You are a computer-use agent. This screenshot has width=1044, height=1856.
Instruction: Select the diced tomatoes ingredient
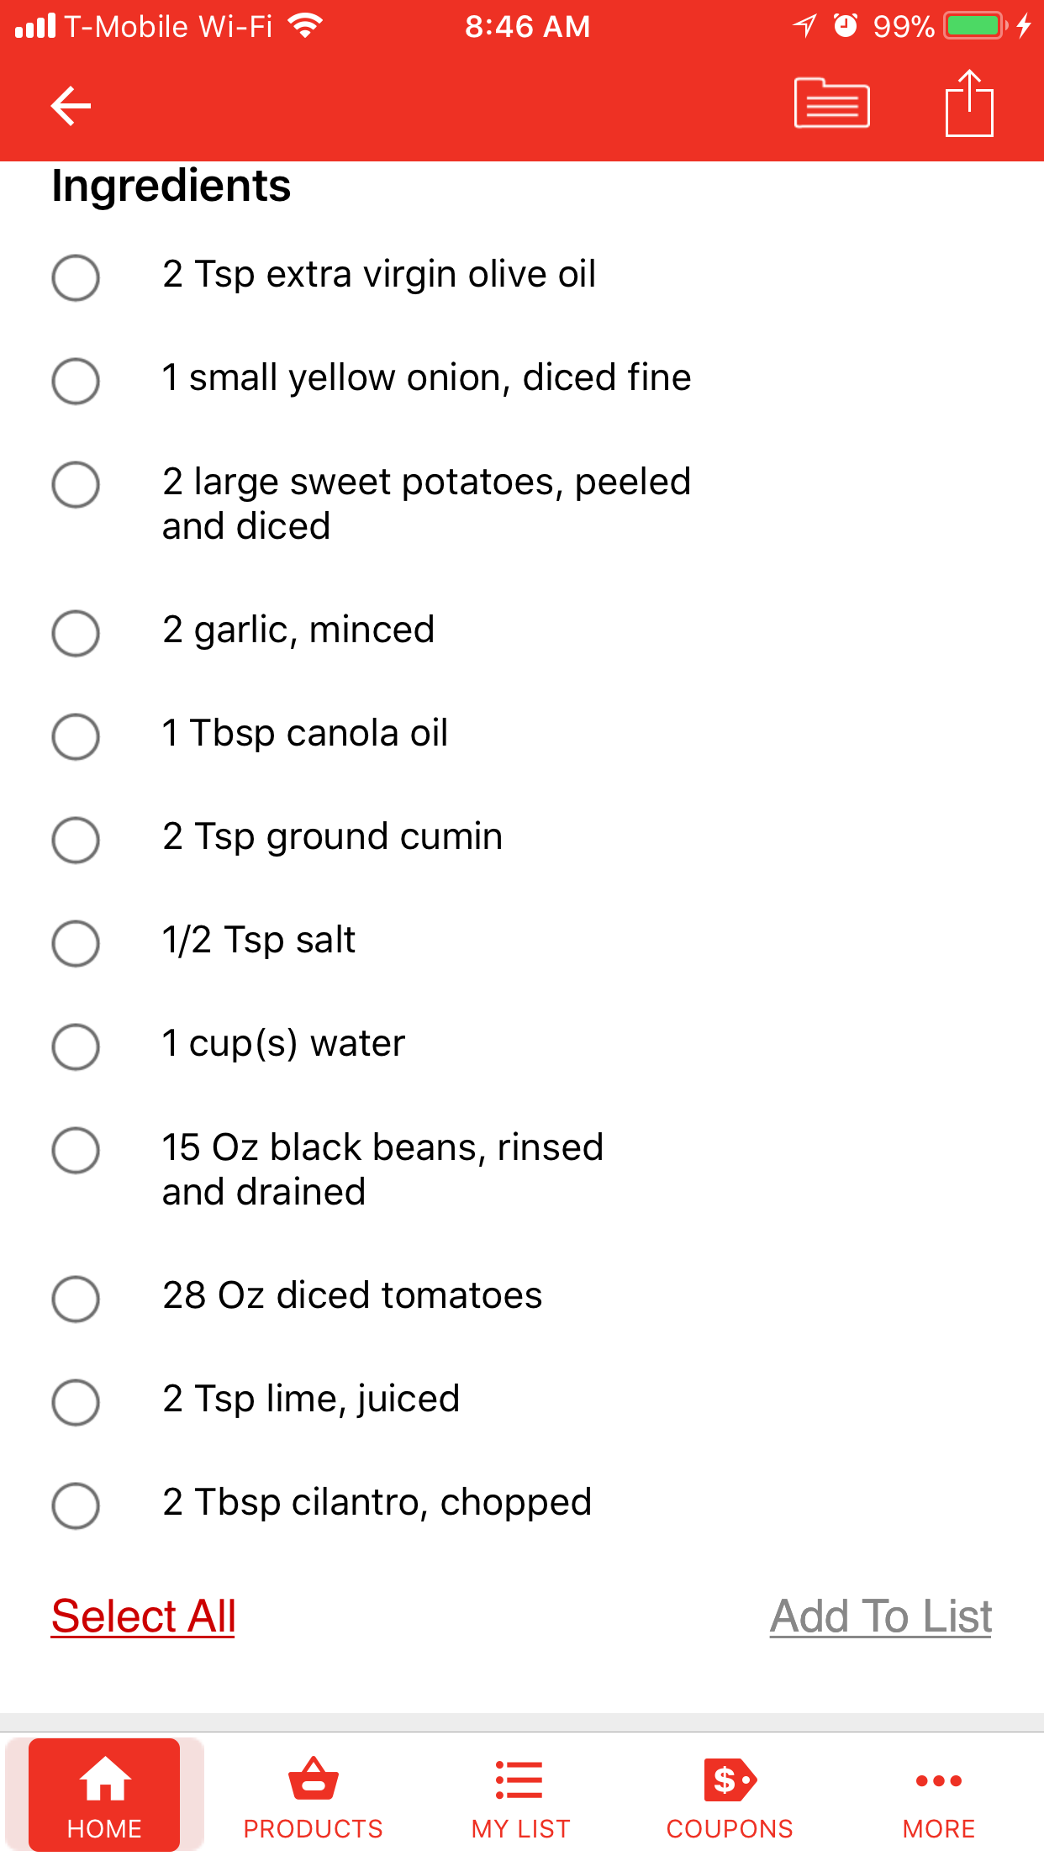(76, 1299)
